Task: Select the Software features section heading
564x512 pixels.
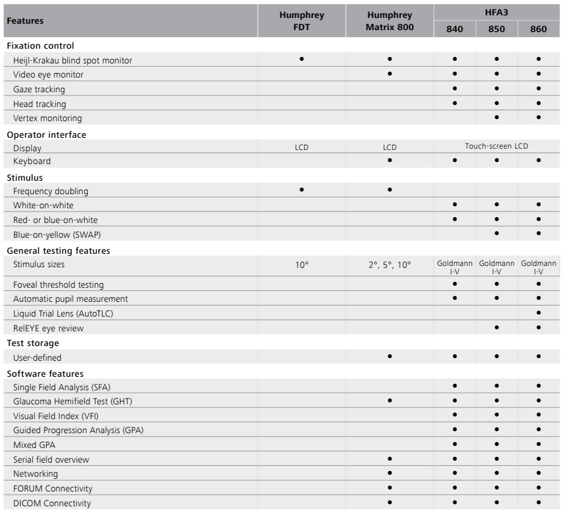Action: 45,374
